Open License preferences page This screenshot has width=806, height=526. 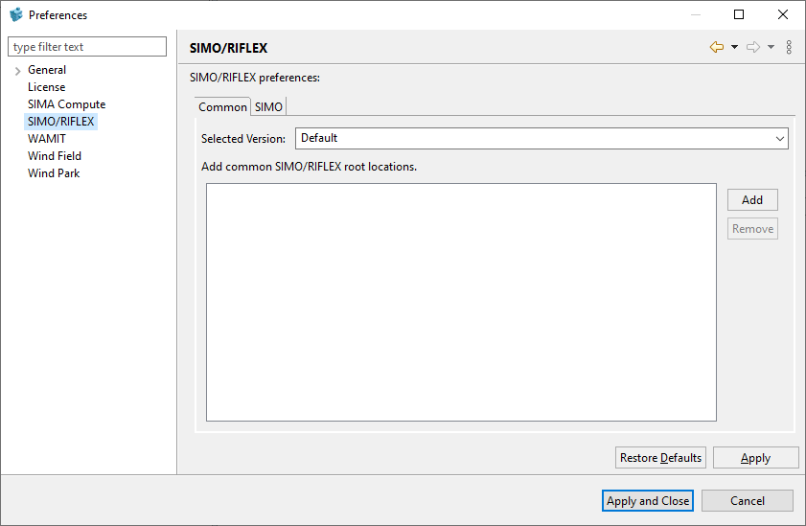tap(47, 87)
